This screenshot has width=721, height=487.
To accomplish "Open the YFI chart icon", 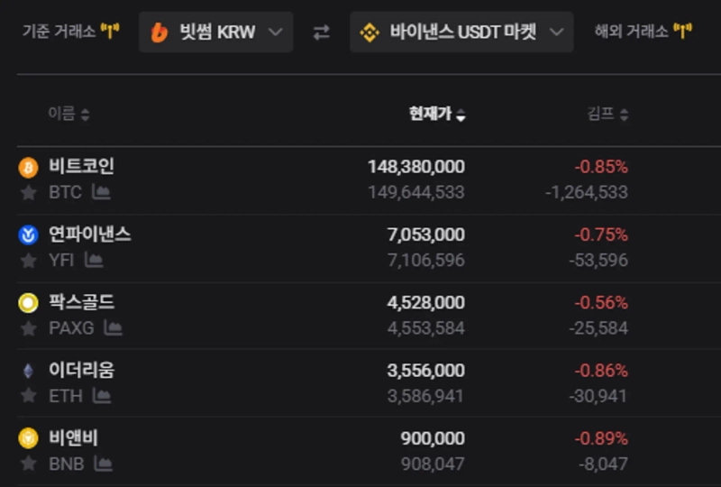I will click(x=94, y=260).
